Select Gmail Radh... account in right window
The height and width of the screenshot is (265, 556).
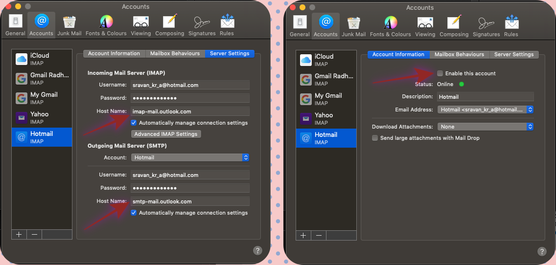coord(326,79)
